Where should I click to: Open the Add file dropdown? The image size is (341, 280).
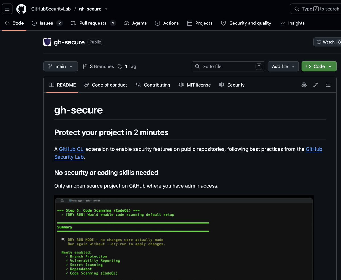pos(283,66)
